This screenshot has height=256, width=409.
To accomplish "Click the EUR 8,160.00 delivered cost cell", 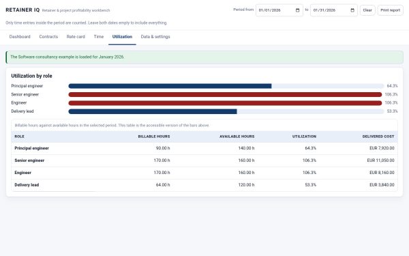I will pos(382,173).
